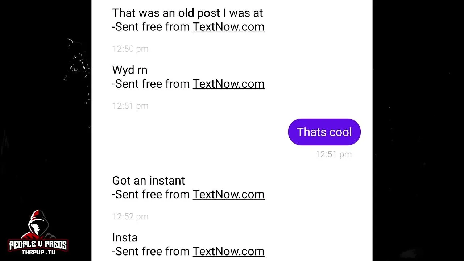
Task: Click the PEOPLE U PREDS watermark text
Action: [38, 245]
